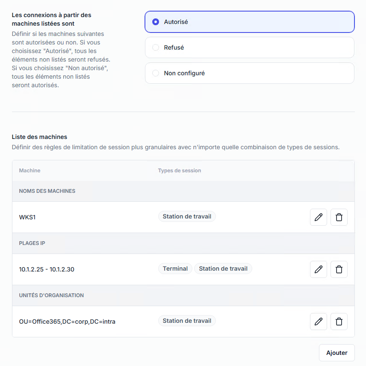The width and height of the screenshot is (366, 366).
Task: Click the 10.1.2.25 - 10.1.2.30 IP range text
Action: [47, 269]
